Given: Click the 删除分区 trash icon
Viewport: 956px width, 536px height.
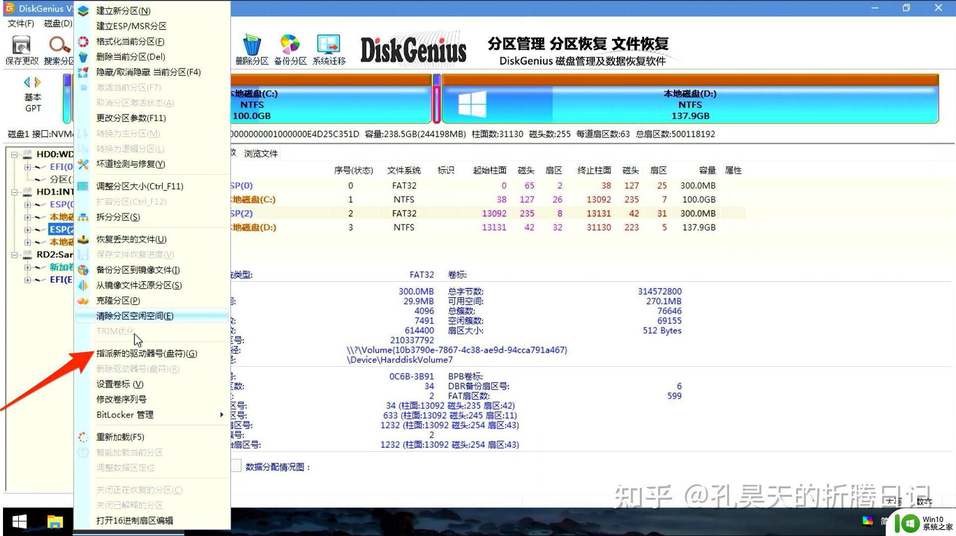Looking at the screenshot, I should (252, 45).
